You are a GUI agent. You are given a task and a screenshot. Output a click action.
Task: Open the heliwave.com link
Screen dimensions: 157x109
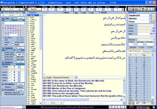point(143,107)
